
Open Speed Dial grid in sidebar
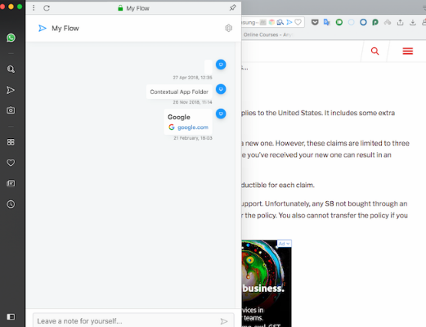pos(11,142)
